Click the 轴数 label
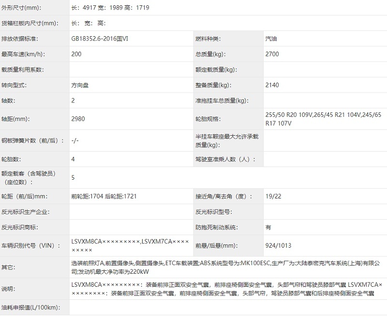 (8, 101)
